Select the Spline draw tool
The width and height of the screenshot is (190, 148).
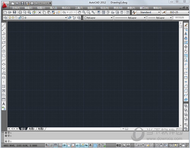pyautogui.click(x=4, y=60)
